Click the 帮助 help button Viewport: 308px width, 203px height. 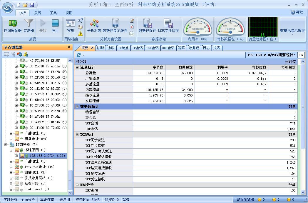click(298, 12)
